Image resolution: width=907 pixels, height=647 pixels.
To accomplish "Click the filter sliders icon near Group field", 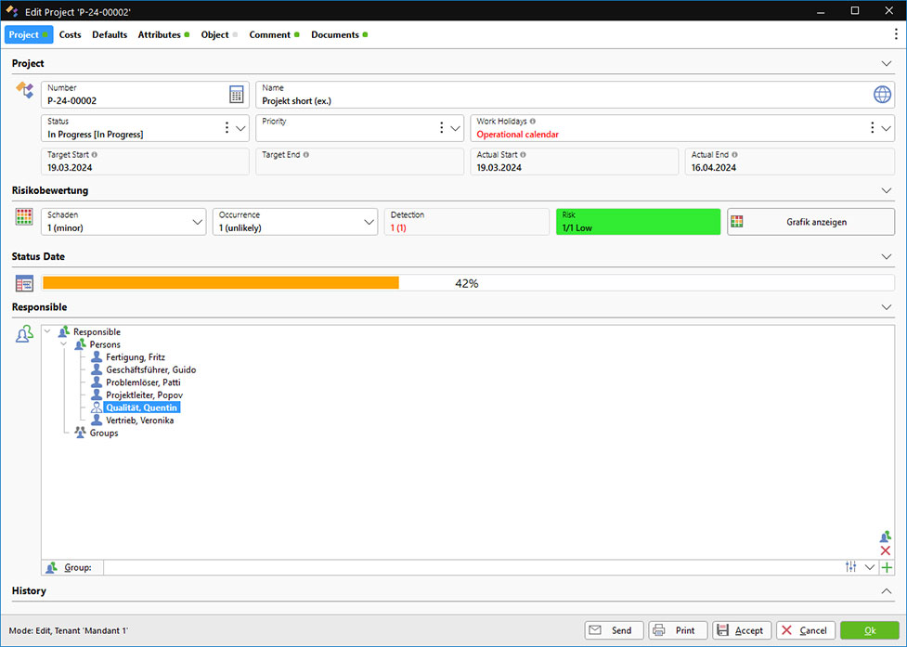I will (x=851, y=567).
